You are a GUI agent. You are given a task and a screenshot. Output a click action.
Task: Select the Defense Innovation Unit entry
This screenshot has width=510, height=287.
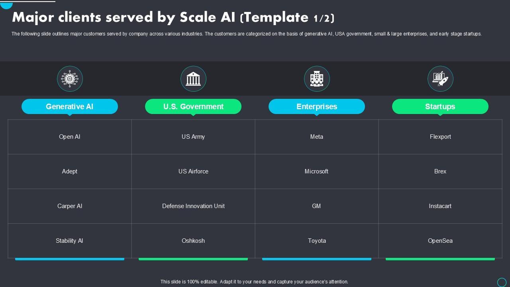pos(193,206)
